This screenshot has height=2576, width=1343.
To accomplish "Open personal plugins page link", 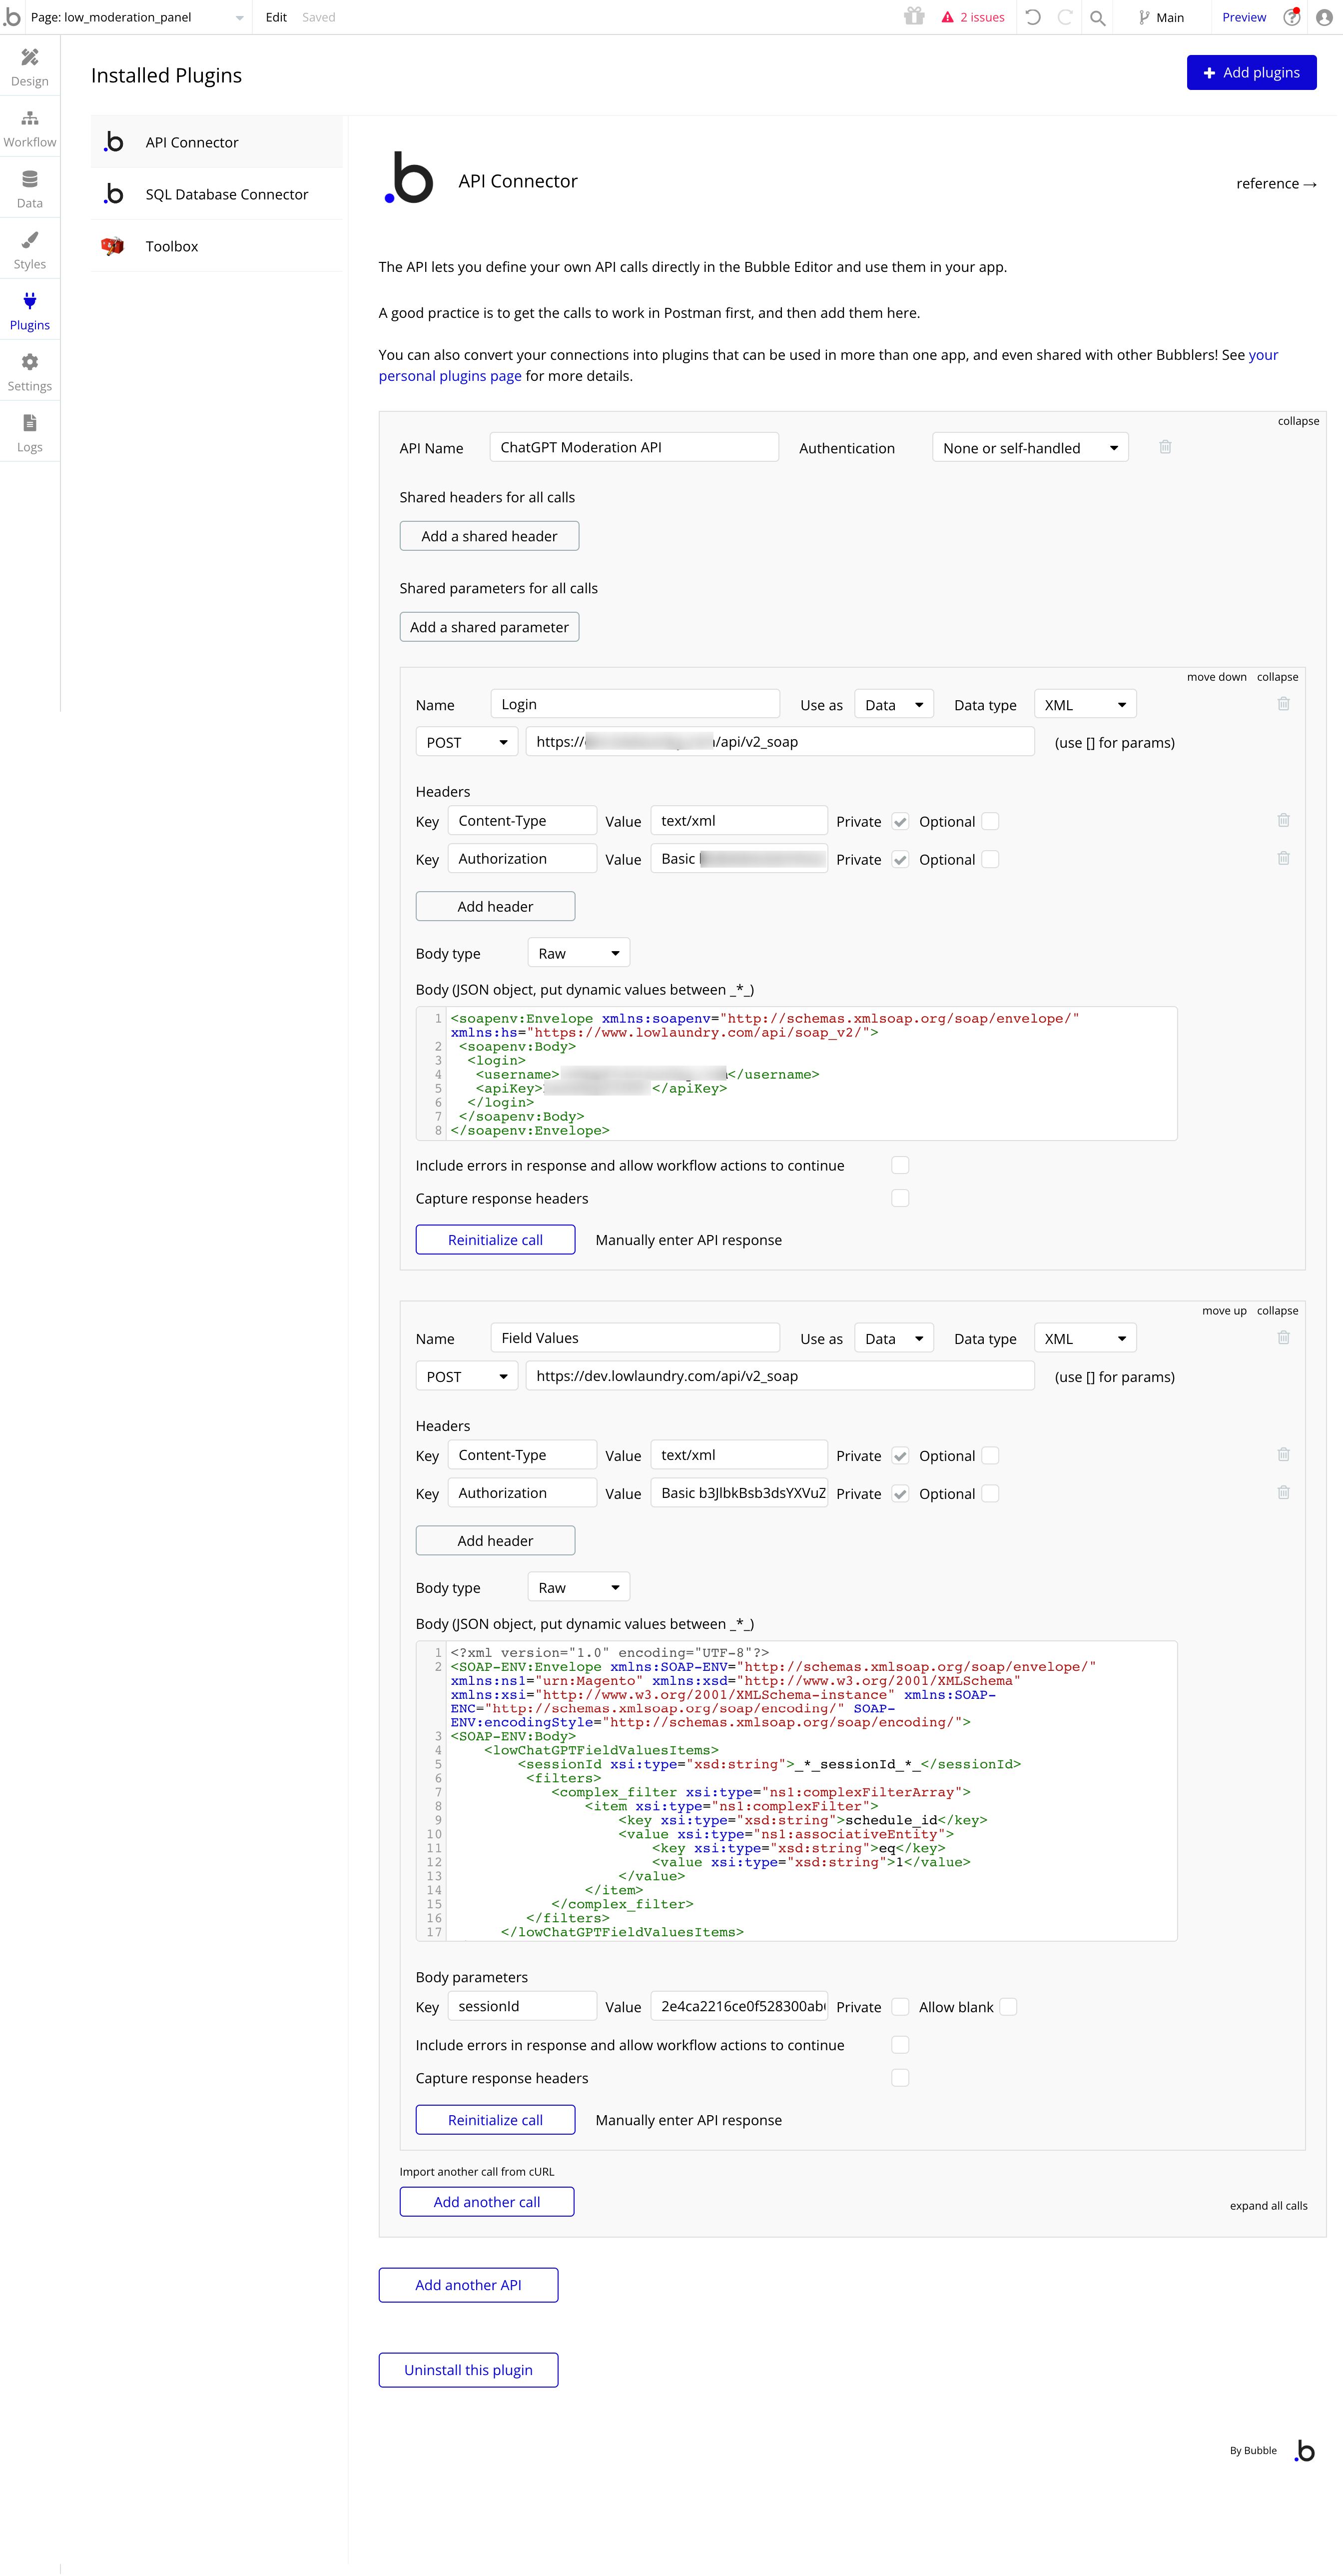I will click(x=450, y=376).
